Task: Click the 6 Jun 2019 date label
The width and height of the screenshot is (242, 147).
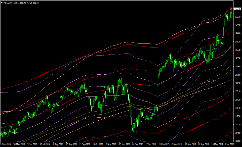Action: click(x=230, y=144)
